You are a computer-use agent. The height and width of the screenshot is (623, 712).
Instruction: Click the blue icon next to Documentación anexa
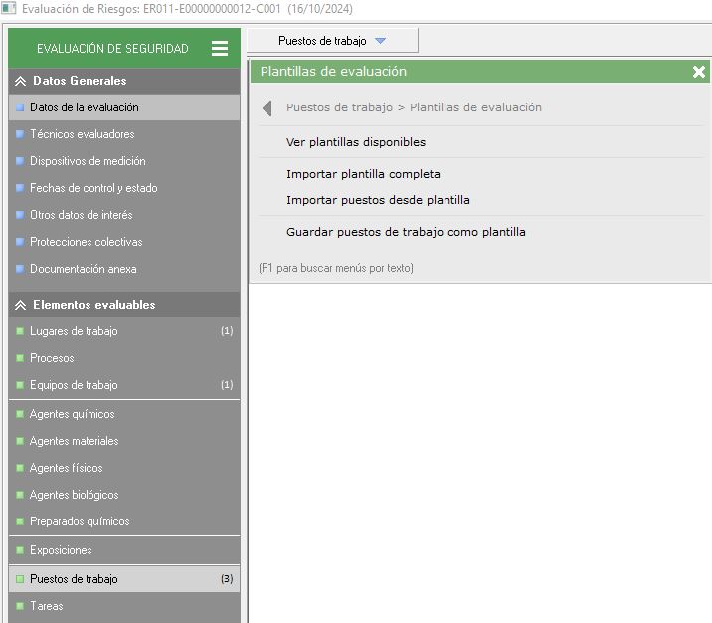tap(19, 269)
